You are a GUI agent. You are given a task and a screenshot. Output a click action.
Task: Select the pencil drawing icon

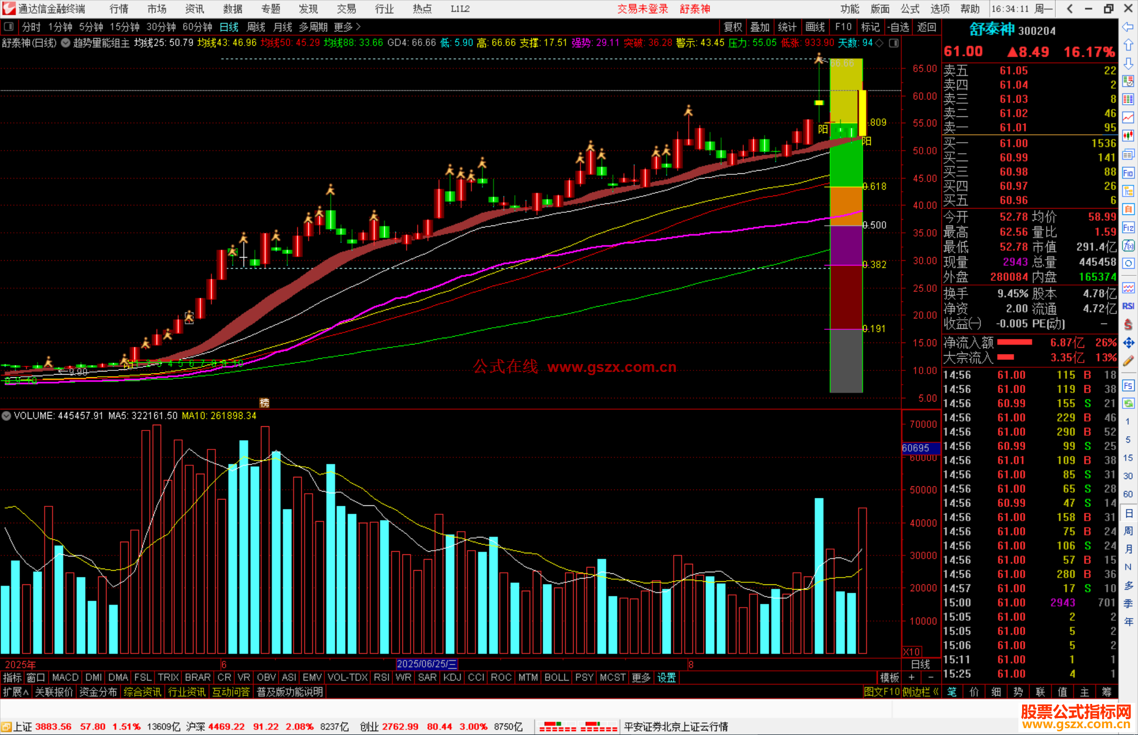coord(1128,361)
